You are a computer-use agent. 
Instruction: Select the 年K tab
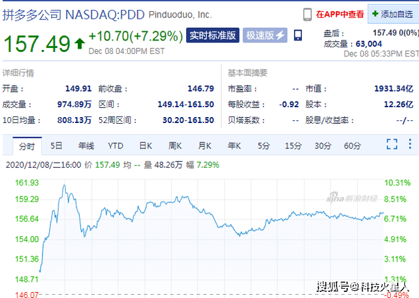click(234, 146)
